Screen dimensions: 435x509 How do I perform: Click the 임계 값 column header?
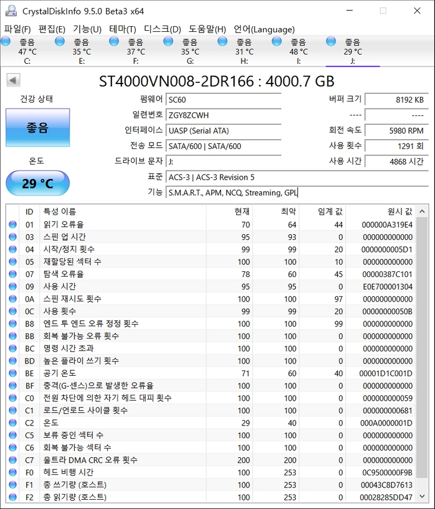[x=322, y=212]
